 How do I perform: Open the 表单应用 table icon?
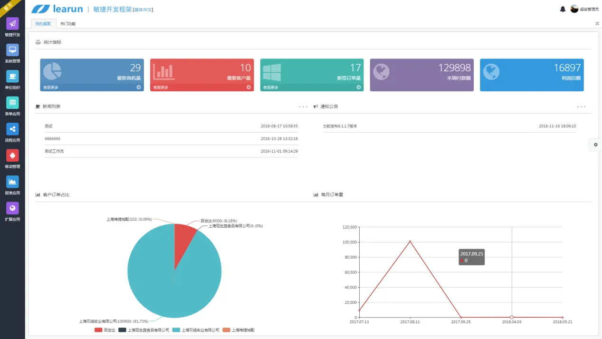(12, 102)
